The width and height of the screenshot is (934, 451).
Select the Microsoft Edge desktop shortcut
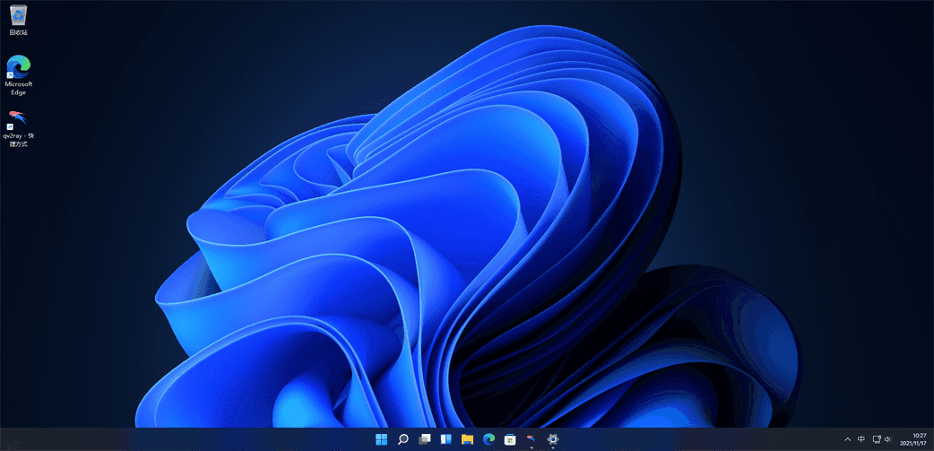(x=18, y=68)
